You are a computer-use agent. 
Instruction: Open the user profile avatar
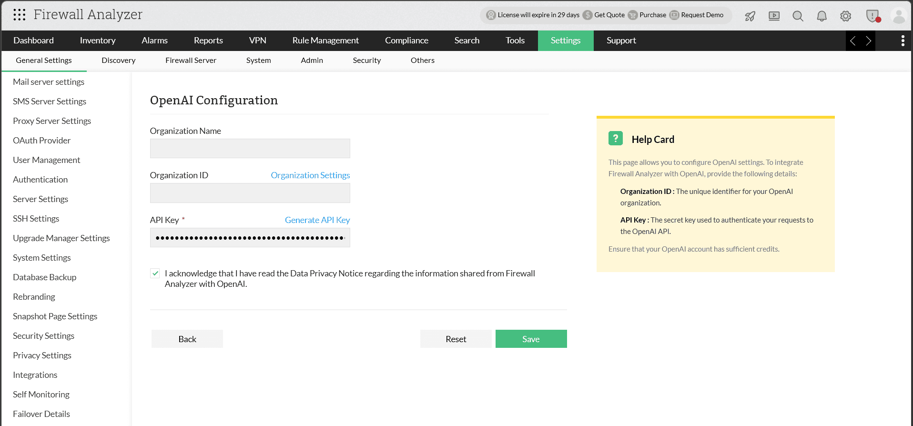coord(899,16)
